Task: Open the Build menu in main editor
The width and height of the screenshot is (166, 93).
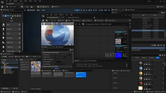Action: click(x=25, y=1)
